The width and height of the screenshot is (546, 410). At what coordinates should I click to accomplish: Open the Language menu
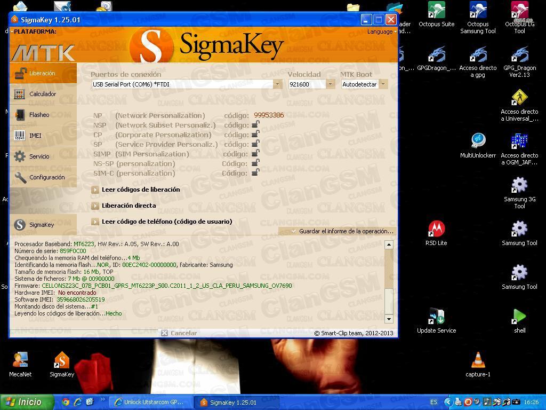pyautogui.click(x=382, y=31)
